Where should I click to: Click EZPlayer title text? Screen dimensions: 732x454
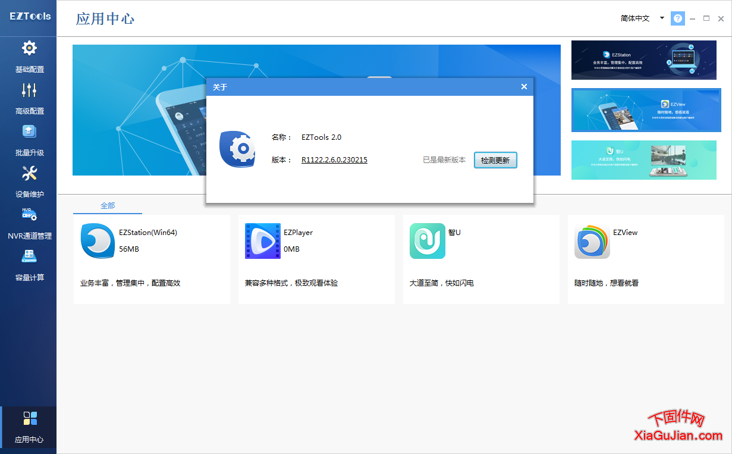click(298, 233)
